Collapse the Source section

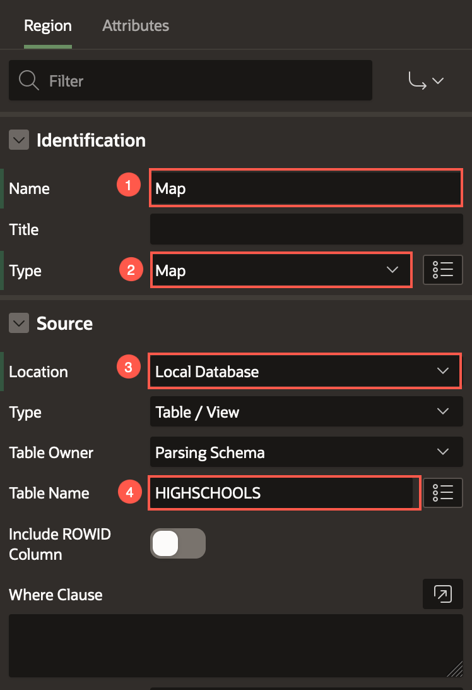pyautogui.click(x=19, y=324)
